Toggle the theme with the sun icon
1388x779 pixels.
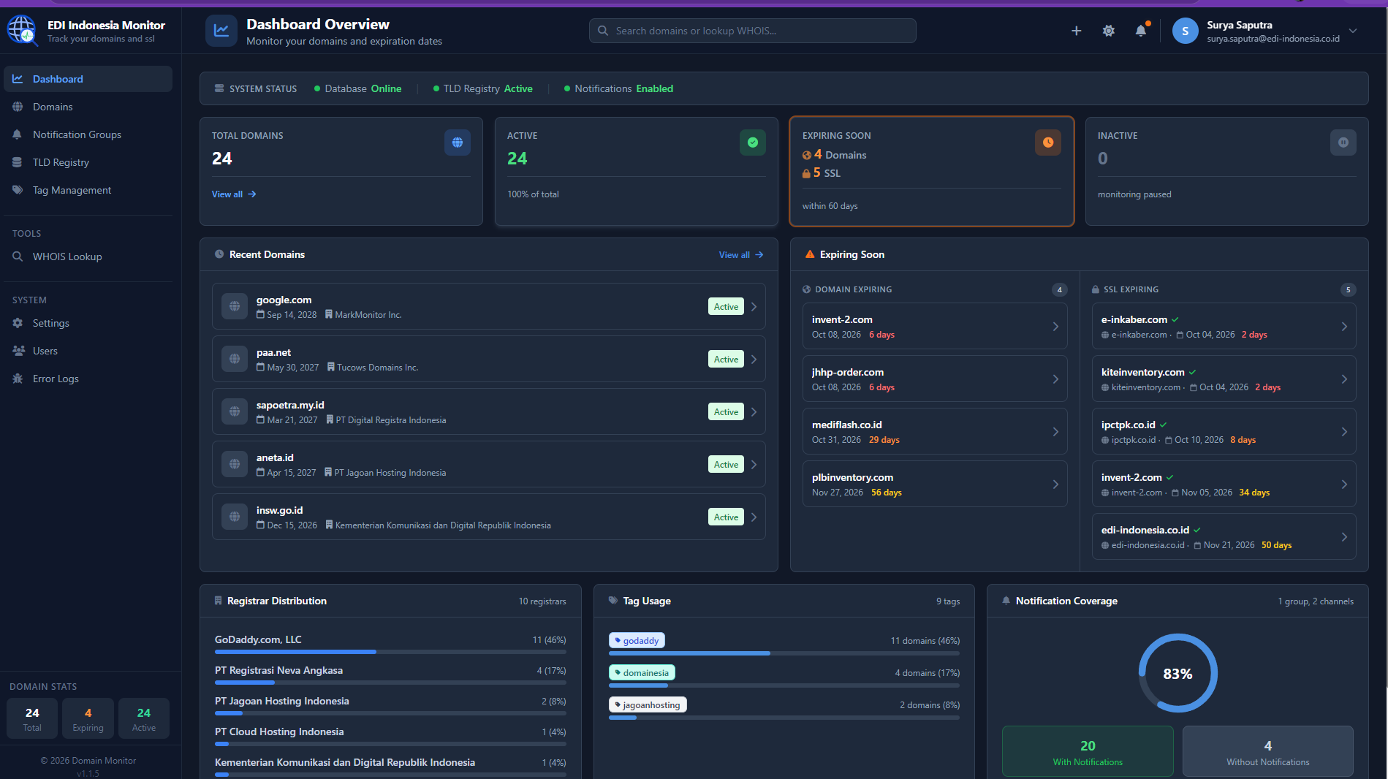pos(1109,31)
